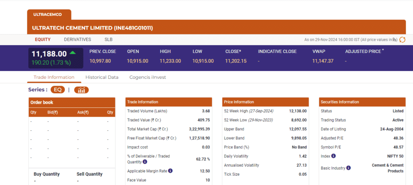Click Impact cost value 0.03
Image resolution: width=413 pixels, height=185 pixels.
pos(206,147)
